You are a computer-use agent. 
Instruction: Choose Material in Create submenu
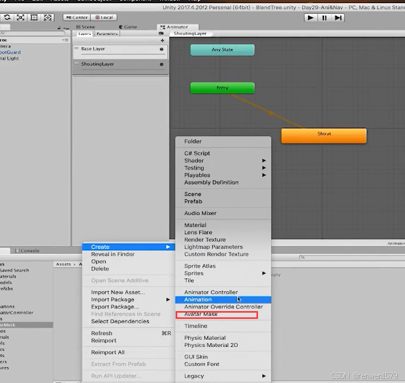pyautogui.click(x=223, y=225)
